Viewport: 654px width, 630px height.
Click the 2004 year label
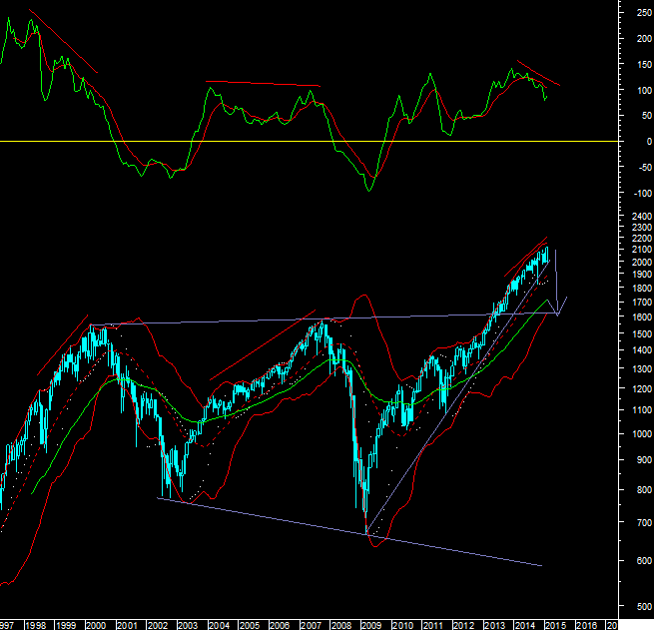219,625
